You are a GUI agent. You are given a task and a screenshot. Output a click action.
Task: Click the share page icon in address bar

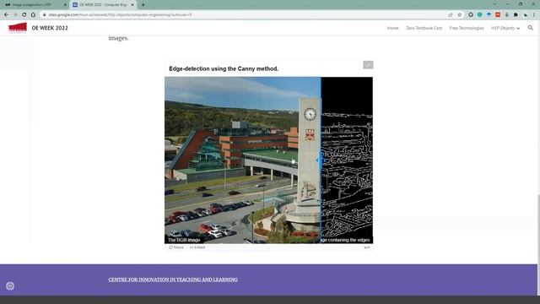click(x=451, y=15)
